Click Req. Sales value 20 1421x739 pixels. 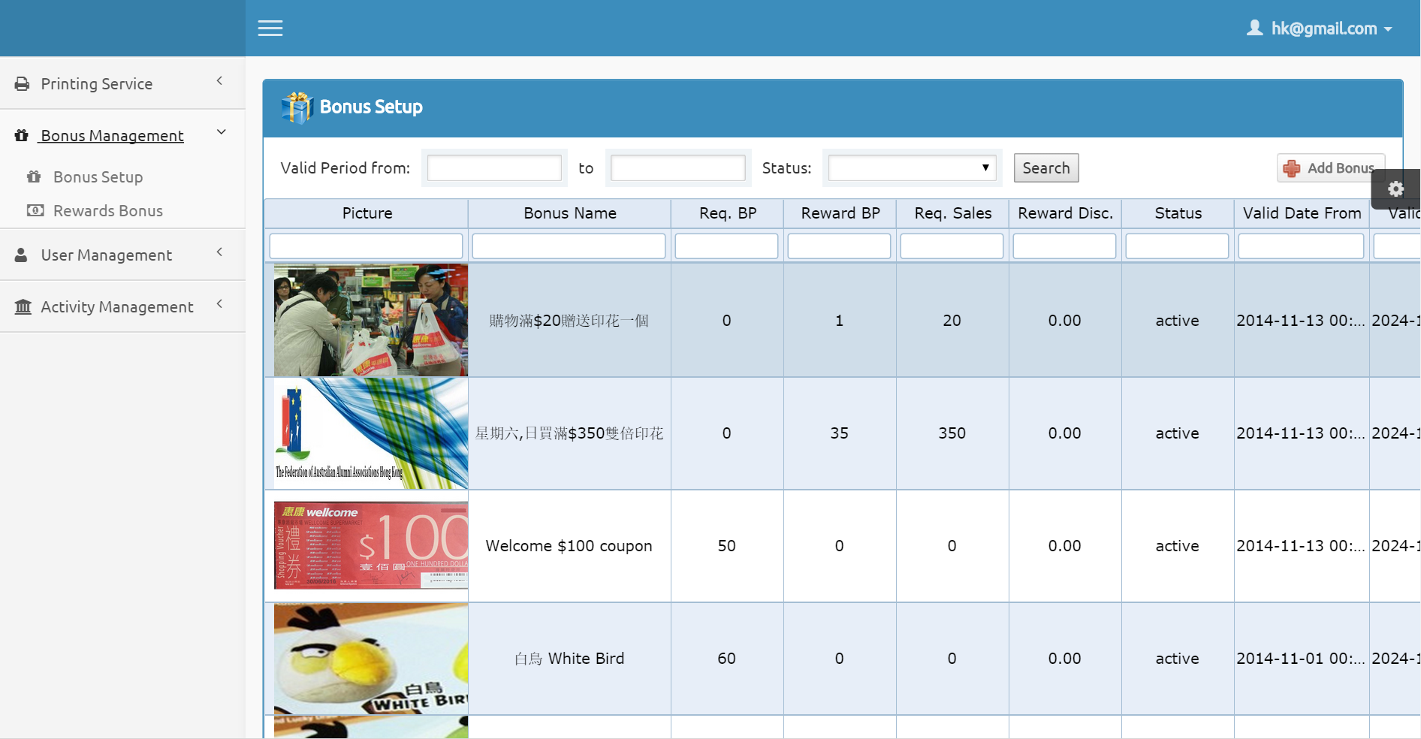click(952, 321)
